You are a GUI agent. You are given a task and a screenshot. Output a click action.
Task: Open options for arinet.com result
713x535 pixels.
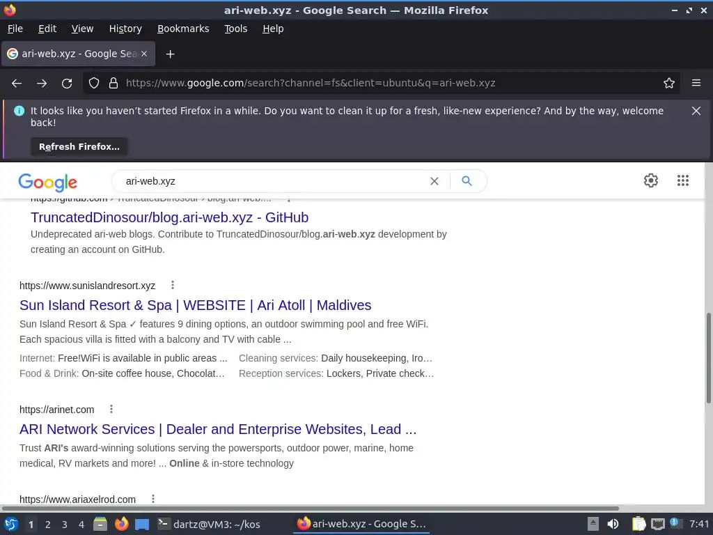(x=111, y=410)
